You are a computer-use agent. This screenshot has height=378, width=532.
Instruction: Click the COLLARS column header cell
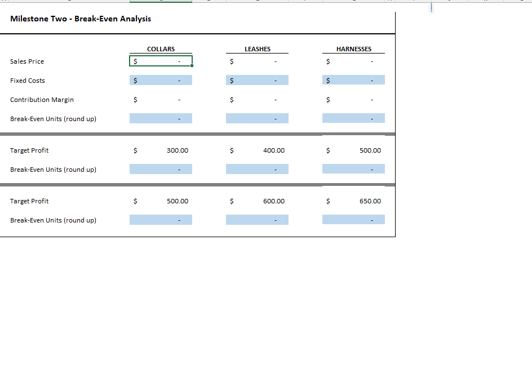tap(161, 49)
